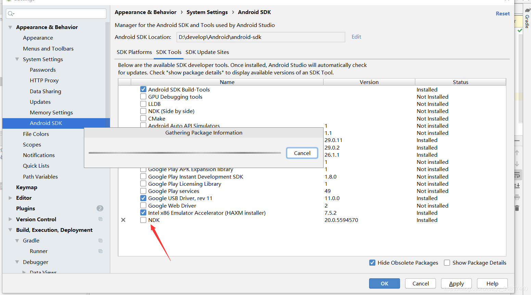This screenshot has height=295, width=531.
Task: Expand the Version Control tree node
Action: coord(10,219)
